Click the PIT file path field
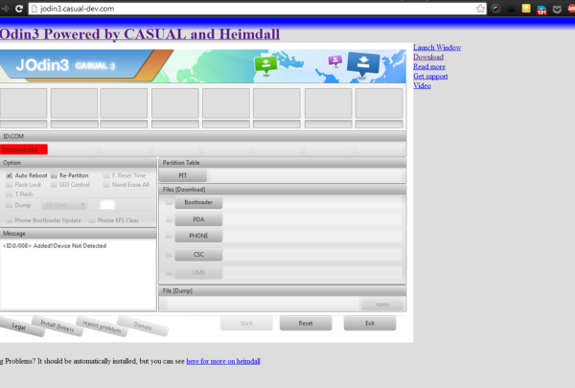 (306, 175)
